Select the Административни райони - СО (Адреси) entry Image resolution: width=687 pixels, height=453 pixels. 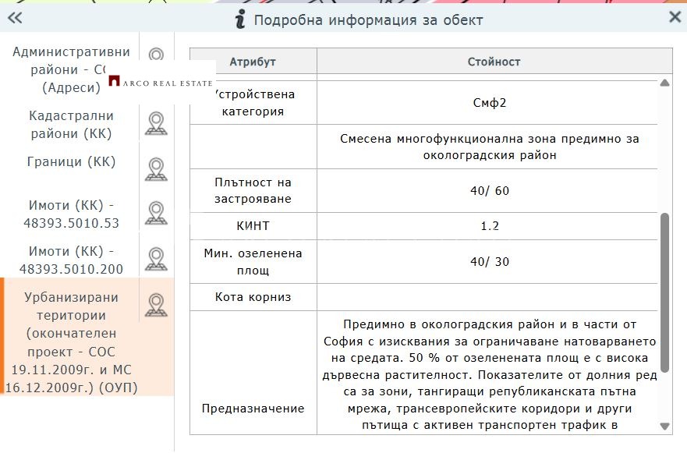tap(70, 68)
